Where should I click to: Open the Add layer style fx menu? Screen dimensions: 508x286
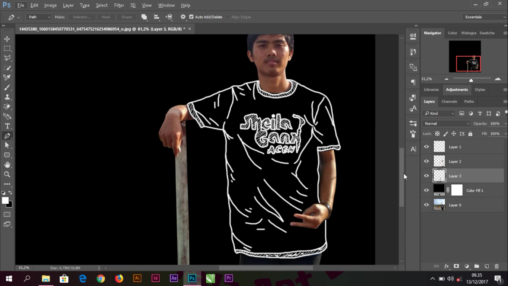pos(446,266)
